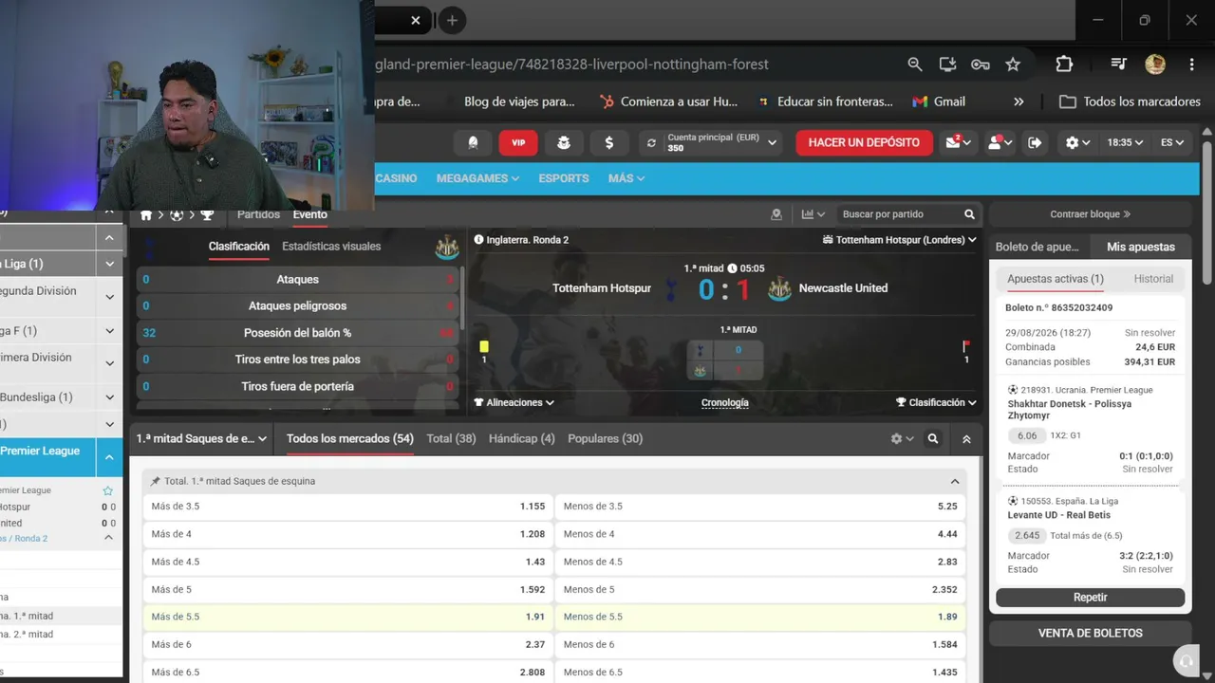Collapse the Total 1.ª mitad Saques de esquina market
The height and width of the screenshot is (683, 1215).
(x=955, y=481)
